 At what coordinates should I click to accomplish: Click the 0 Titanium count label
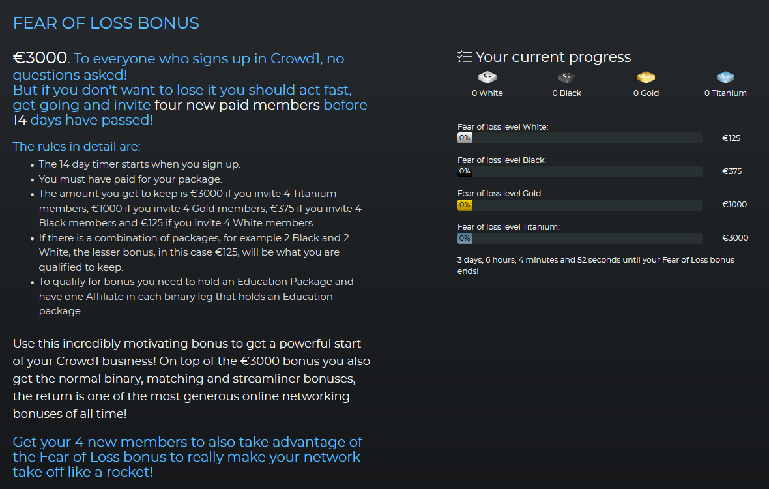725,93
